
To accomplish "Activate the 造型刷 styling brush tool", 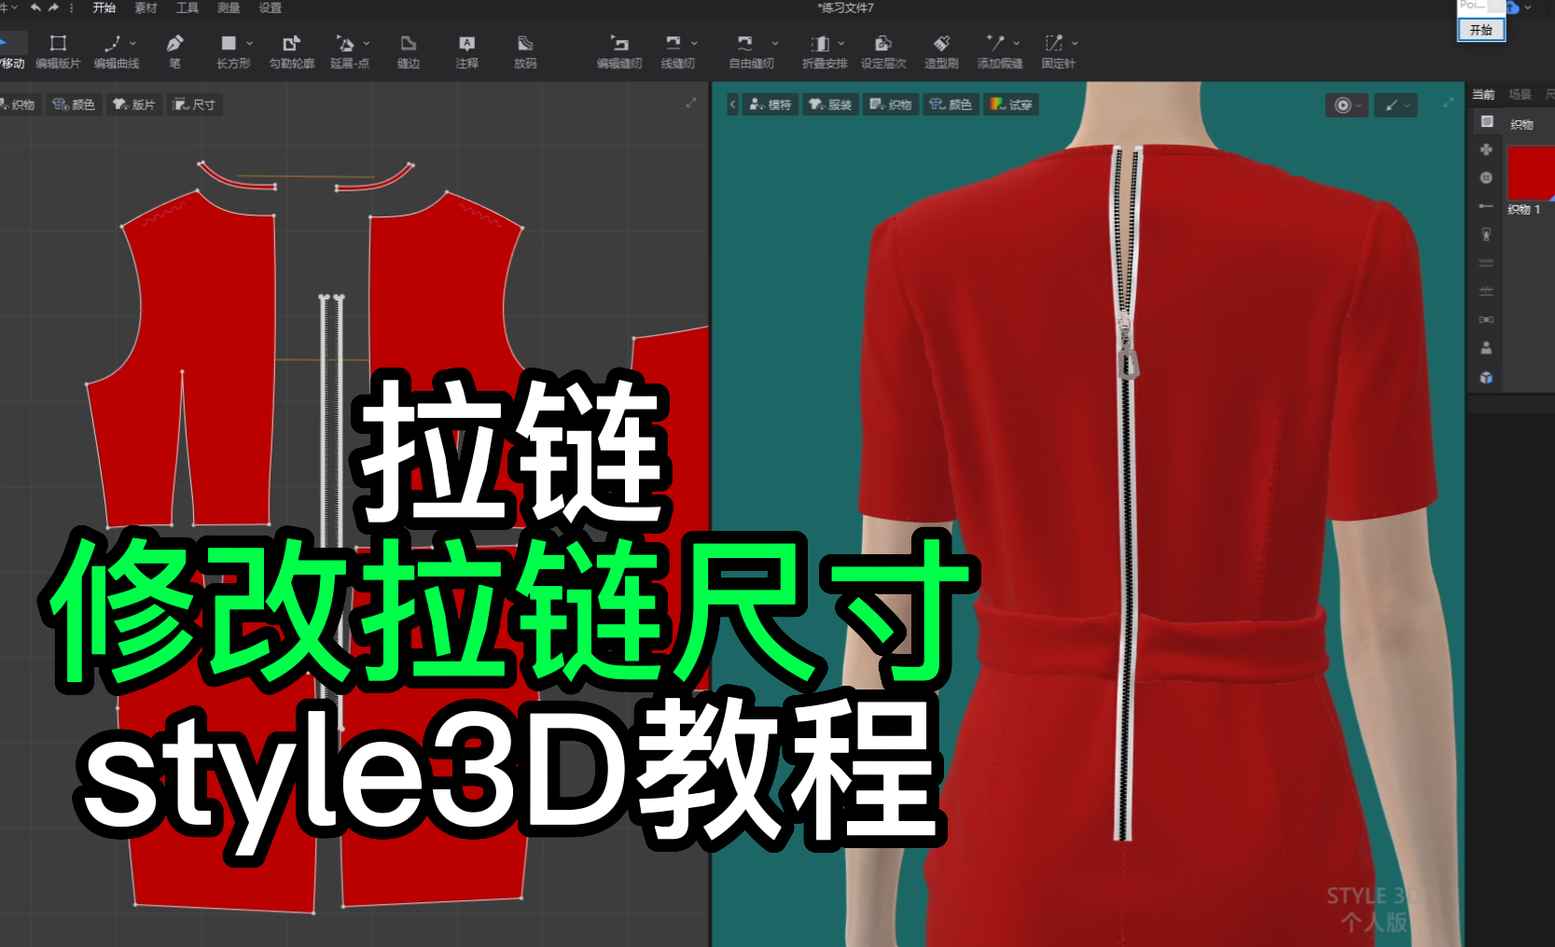I will tap(941, 51).
